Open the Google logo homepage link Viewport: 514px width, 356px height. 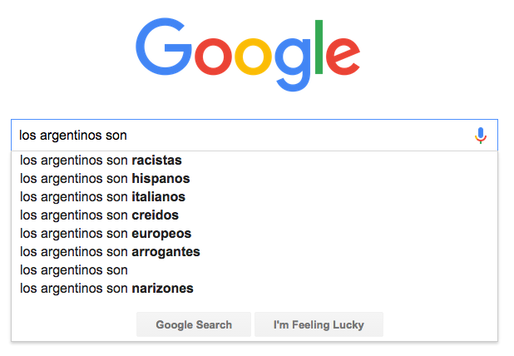click(x=248, y=55)
